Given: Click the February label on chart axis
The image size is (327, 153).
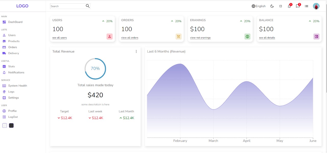Looking at the screenshot, I should [180, 141].
